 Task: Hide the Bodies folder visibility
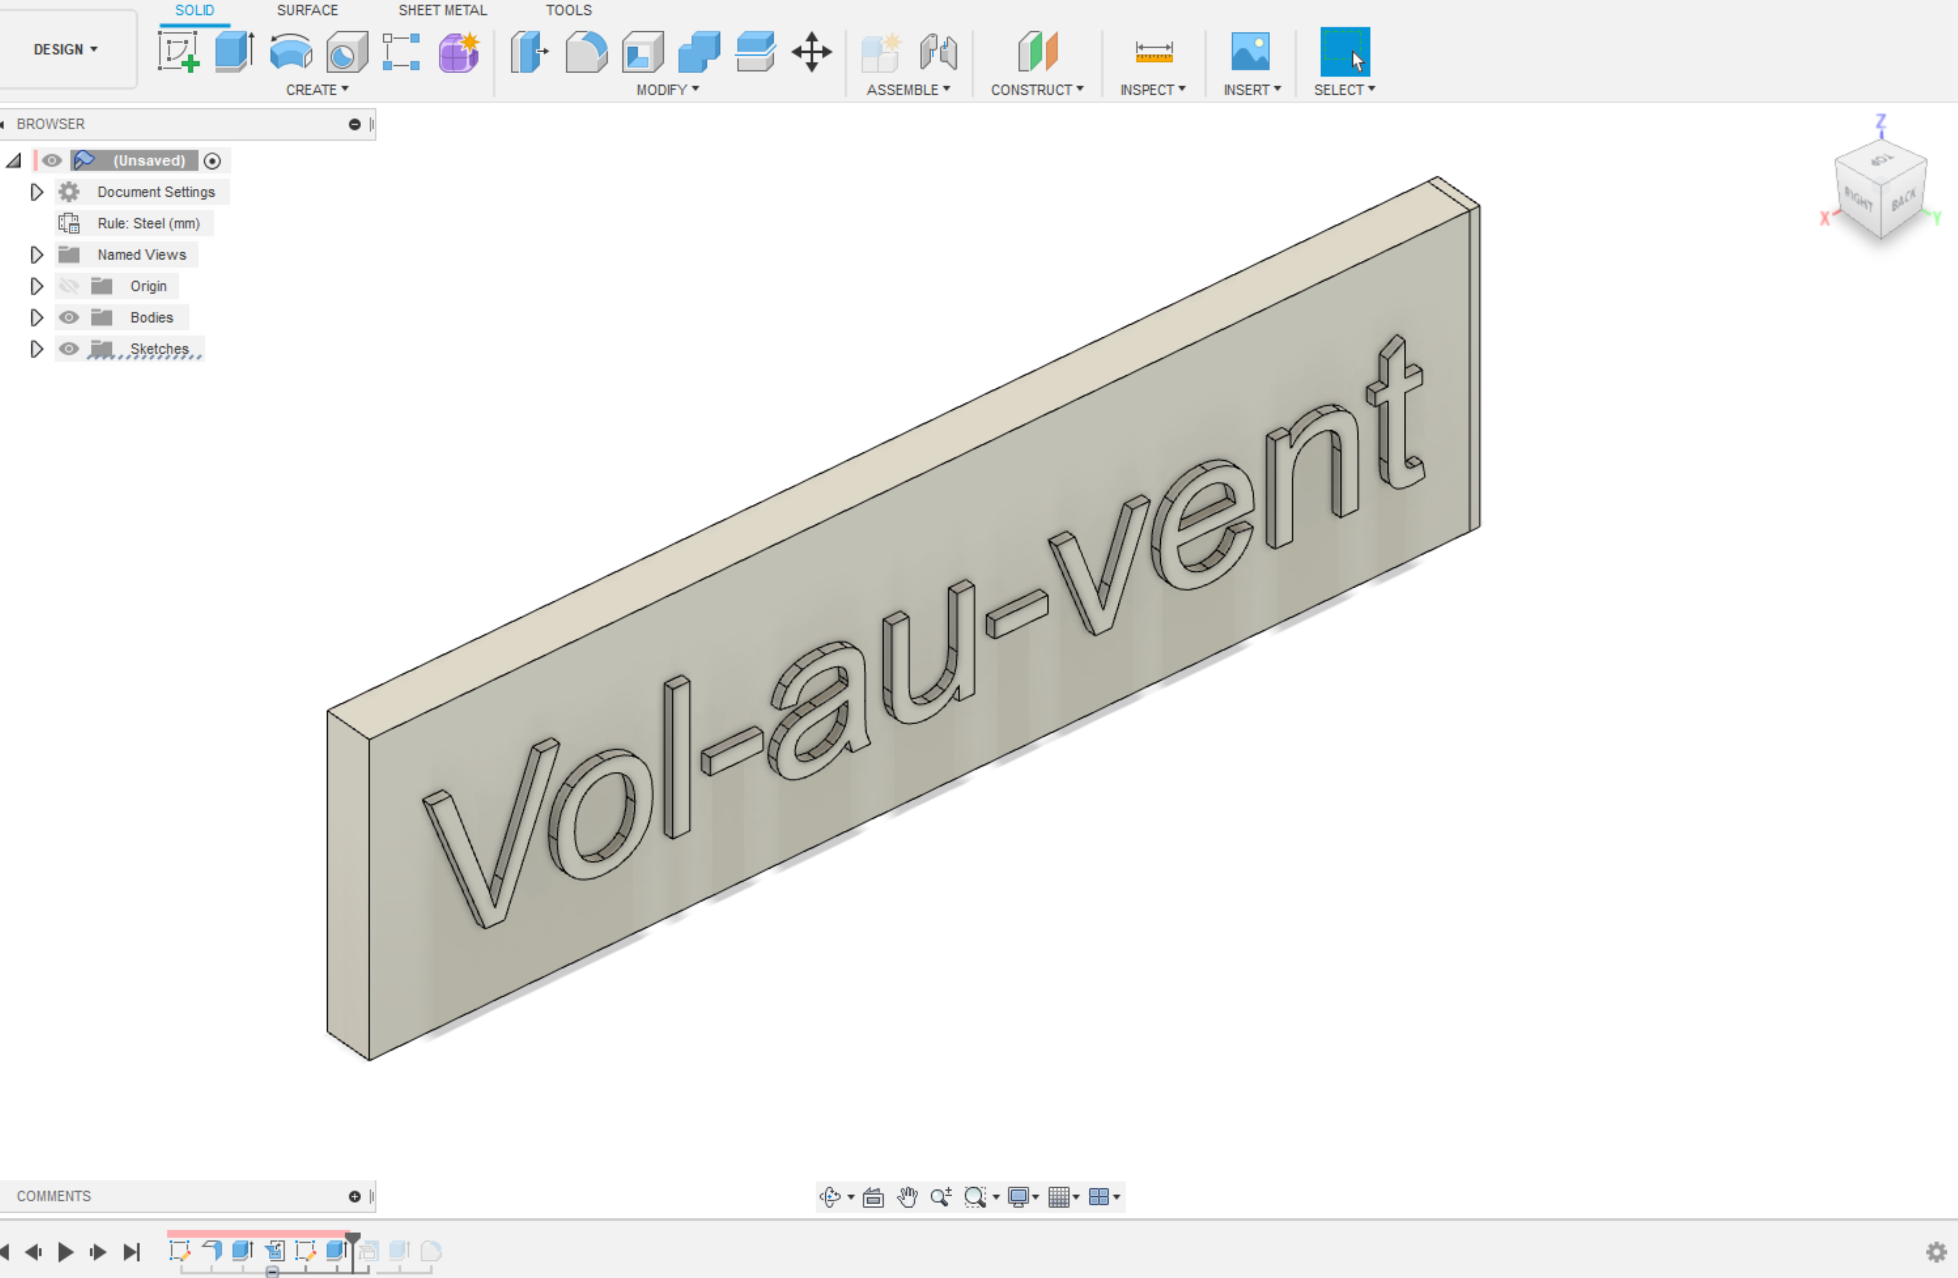pos(69,318)
